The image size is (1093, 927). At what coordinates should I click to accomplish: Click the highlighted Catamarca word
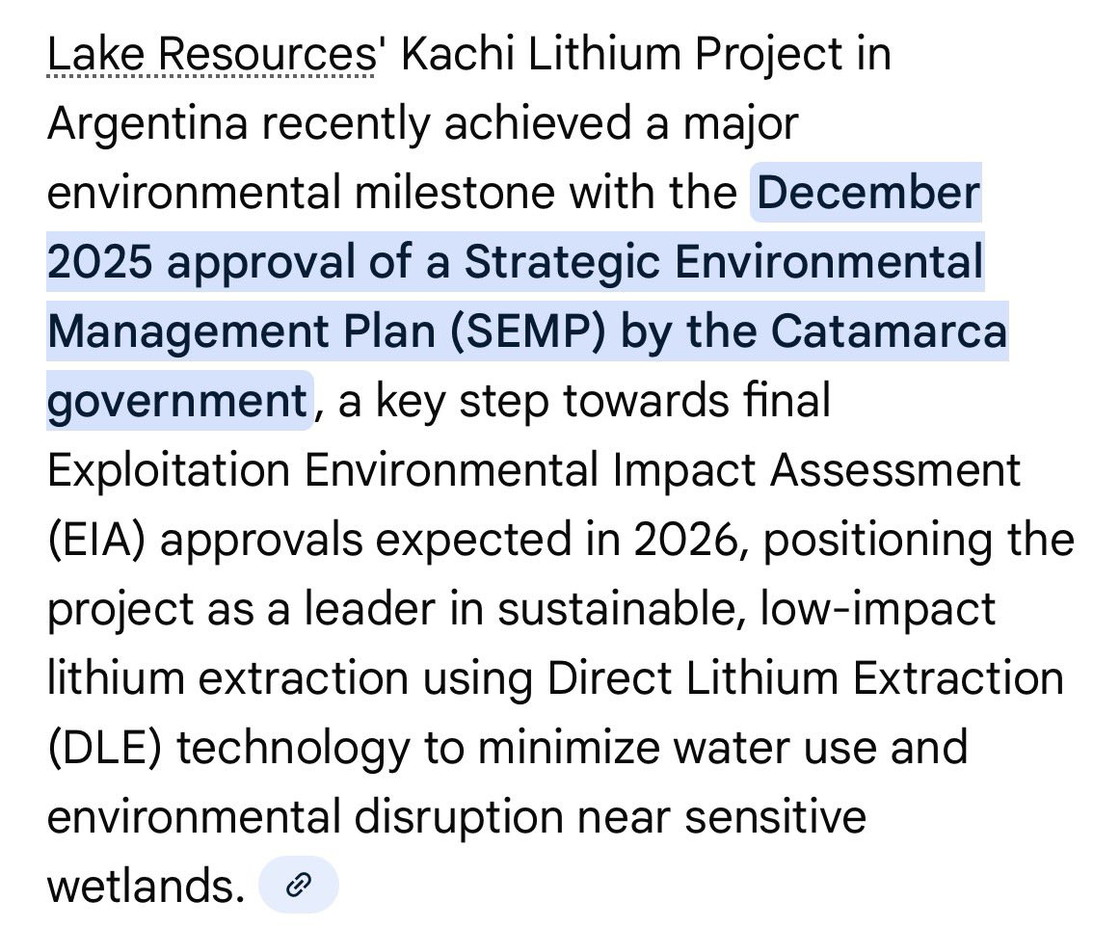click(x=889, y=331)
